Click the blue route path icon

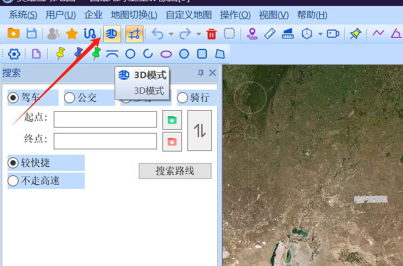(x=90, y=34)
